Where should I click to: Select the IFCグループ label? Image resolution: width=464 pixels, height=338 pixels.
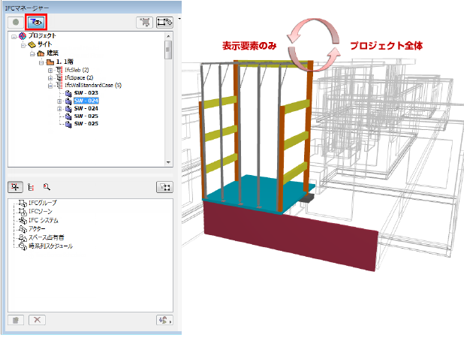(43, 203)
